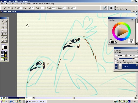Screen dimensions: 138x103
Task: Select the Magic Wand tool
Action: pos(6,24)
